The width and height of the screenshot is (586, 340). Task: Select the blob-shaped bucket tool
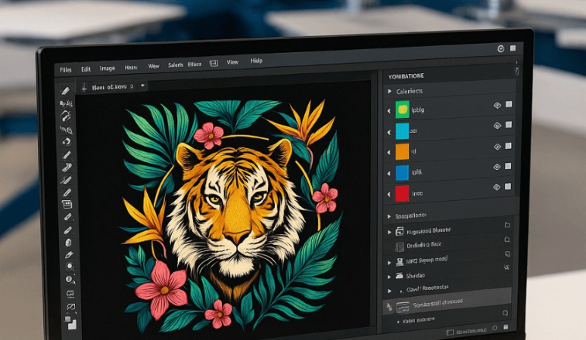tap(68, 243)
